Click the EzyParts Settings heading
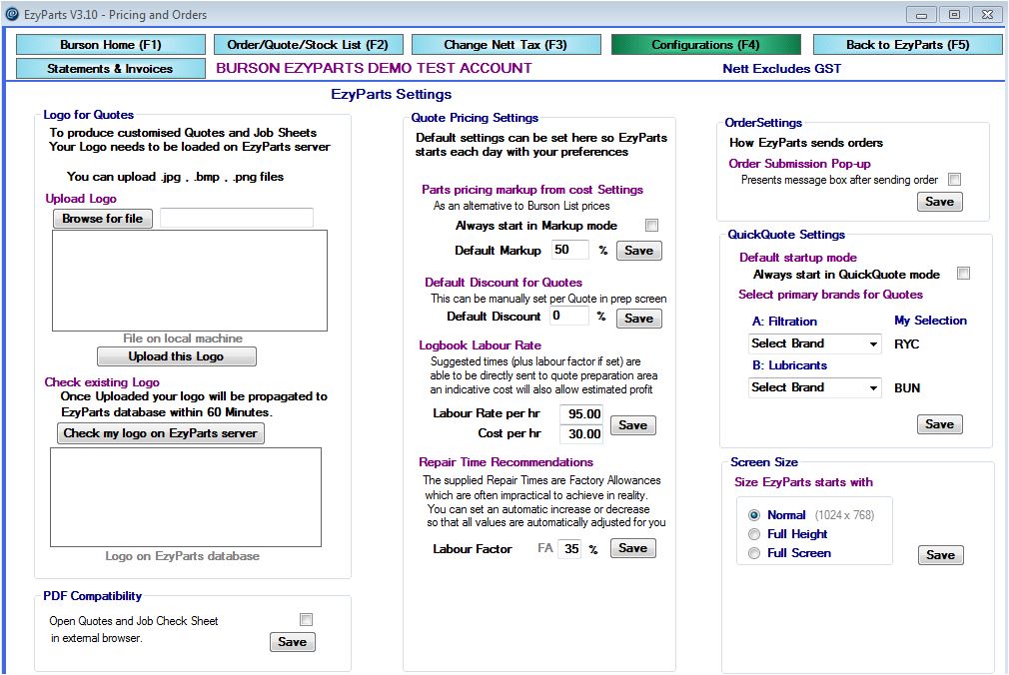The image size is (1009, 675). pos(392,94)
